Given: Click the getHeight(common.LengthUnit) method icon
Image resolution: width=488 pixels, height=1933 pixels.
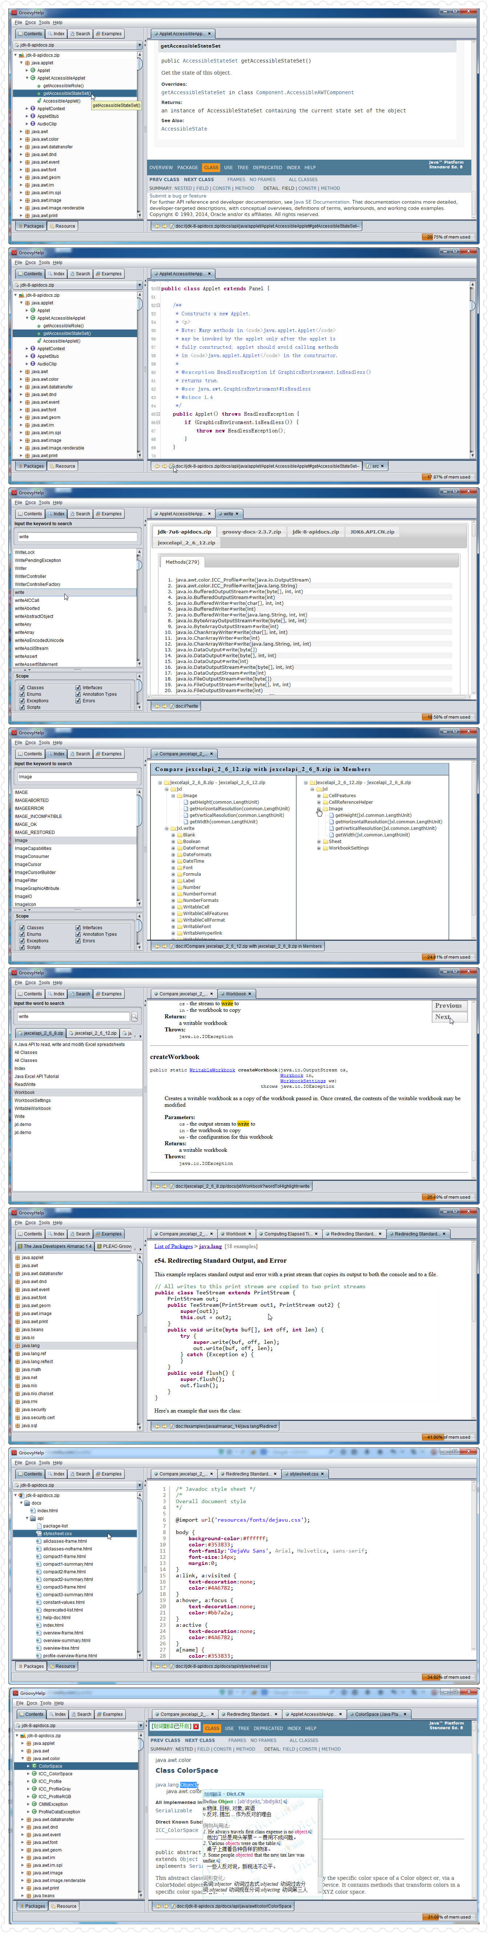Looking at the screenshot, I should point(186,802).
